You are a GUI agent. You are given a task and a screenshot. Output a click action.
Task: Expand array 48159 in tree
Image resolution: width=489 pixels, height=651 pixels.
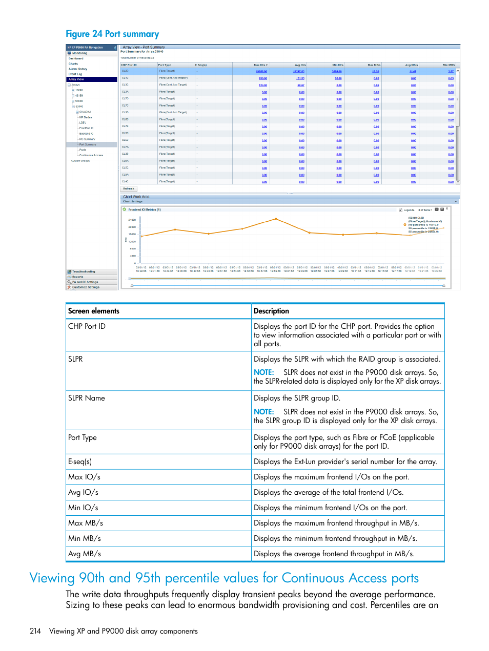pyautogui.click(x=73, y=96)
